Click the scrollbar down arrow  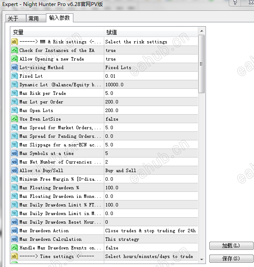click(202, 260)
